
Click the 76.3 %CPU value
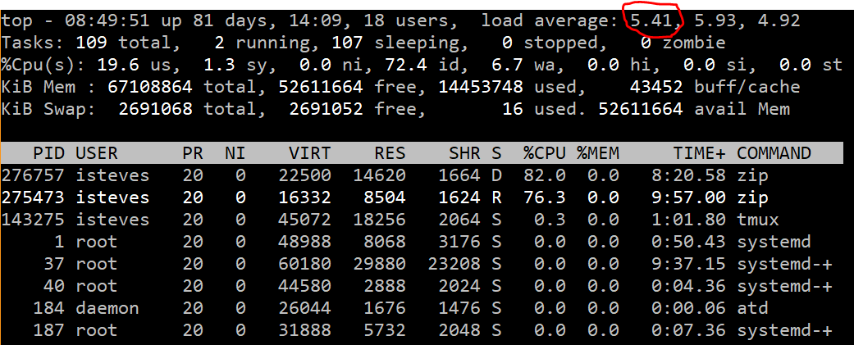pyautogui.click(x=545, y=197)
